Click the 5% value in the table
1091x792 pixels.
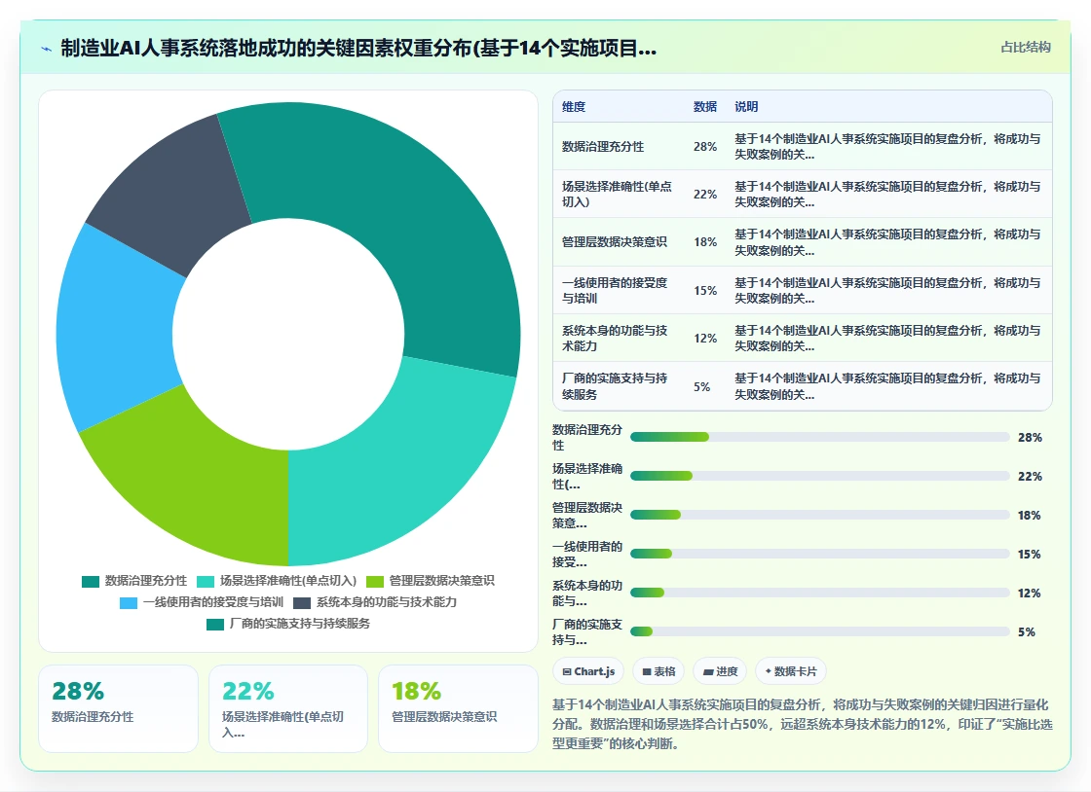click(x=701, y=387)
